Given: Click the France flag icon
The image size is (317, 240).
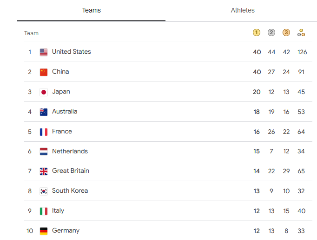Looking at the screenshot, I should (44, 132).
